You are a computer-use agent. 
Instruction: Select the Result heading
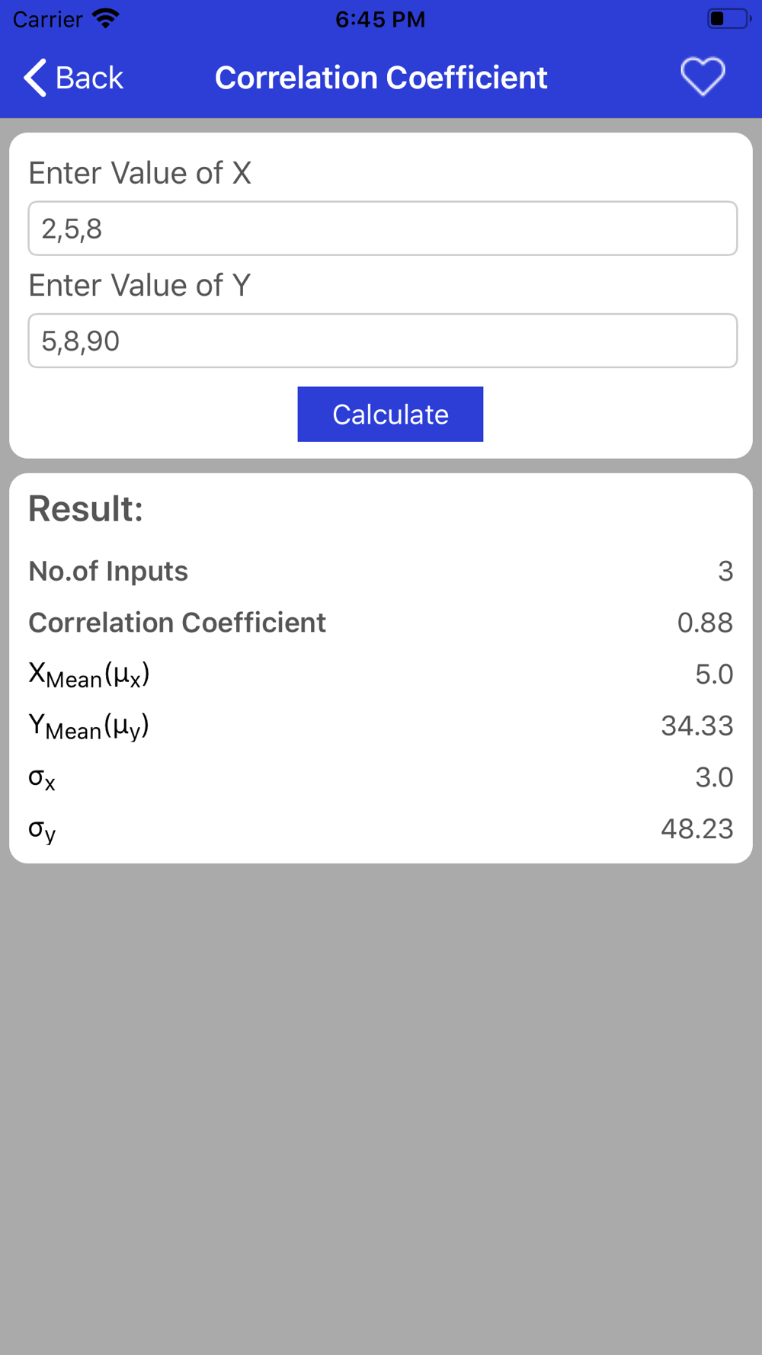point(85,508)
